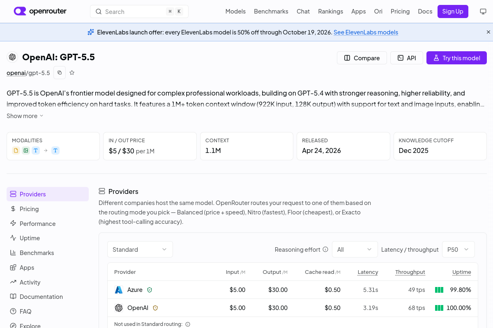
Task: Expand description with Show more
Action: [25, 116]
